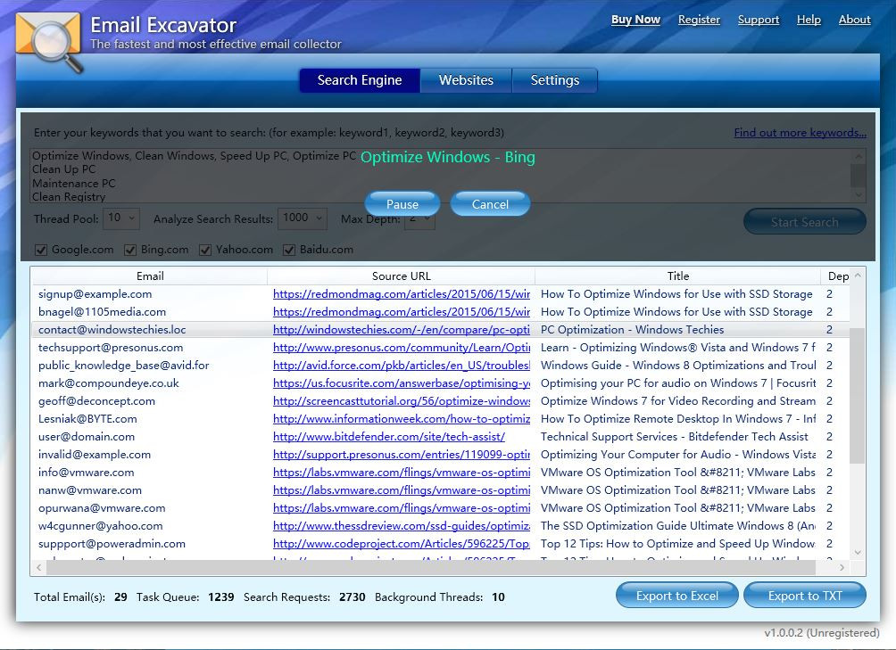Switch to the Websites tab
Screen dimensions: 896x650
[x=466, y=80]
